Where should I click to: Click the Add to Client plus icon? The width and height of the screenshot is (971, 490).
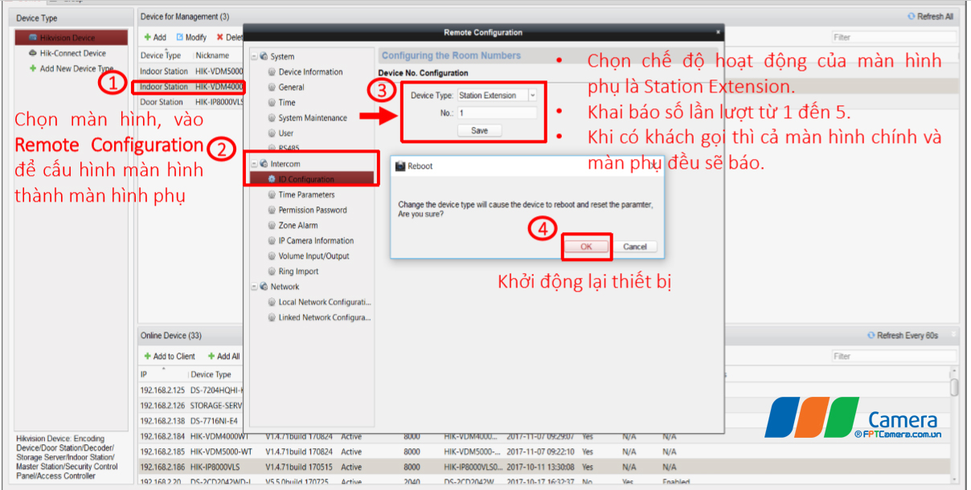point(148,357)
